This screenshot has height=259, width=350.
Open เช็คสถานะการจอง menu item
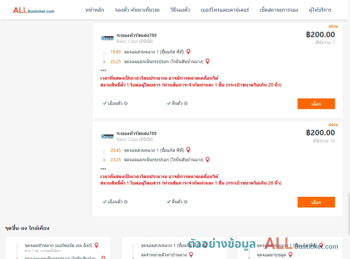click(279, 10)
